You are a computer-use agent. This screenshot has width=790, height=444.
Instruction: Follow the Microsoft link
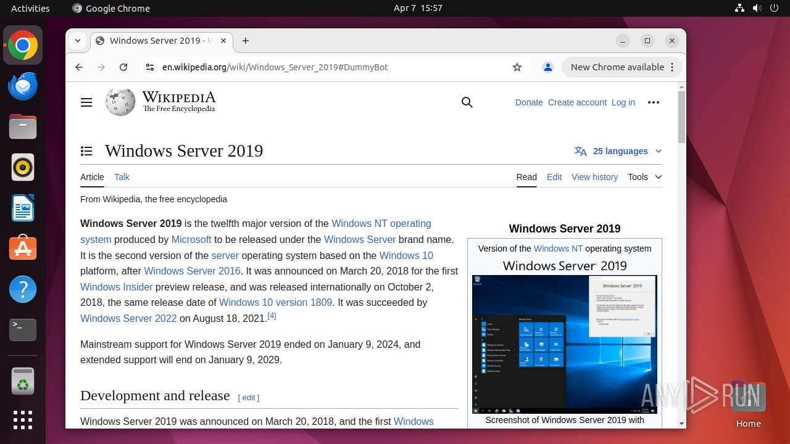191,239
